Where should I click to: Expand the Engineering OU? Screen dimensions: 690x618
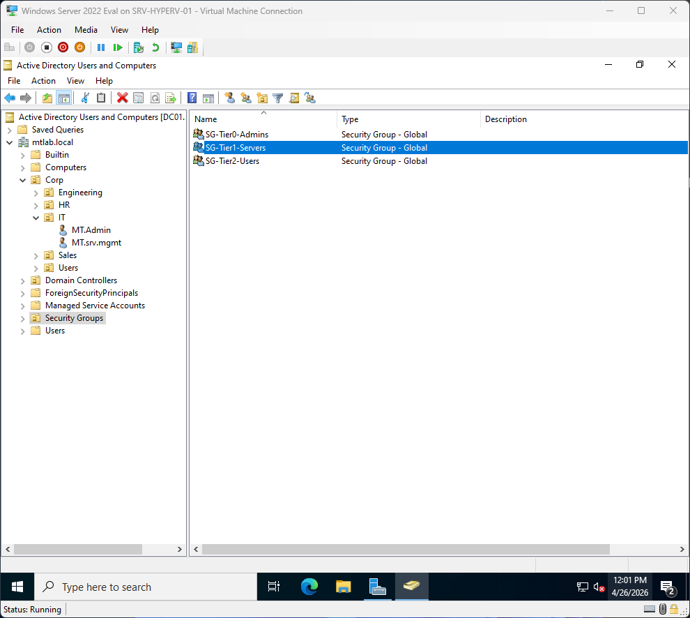click(36, 193)
